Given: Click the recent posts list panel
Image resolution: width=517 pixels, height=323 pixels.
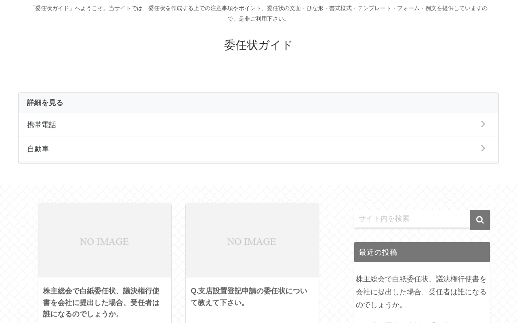Looking at the screenshot, I should pos(422,293).
